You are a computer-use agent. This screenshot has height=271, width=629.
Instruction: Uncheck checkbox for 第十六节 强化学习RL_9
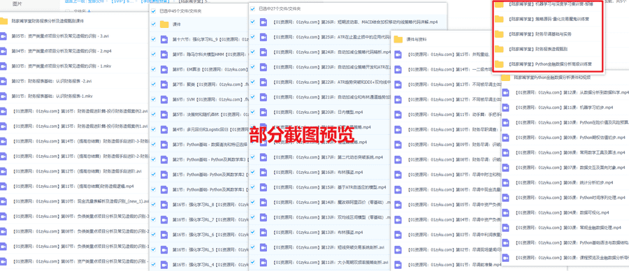click(153, 39)
